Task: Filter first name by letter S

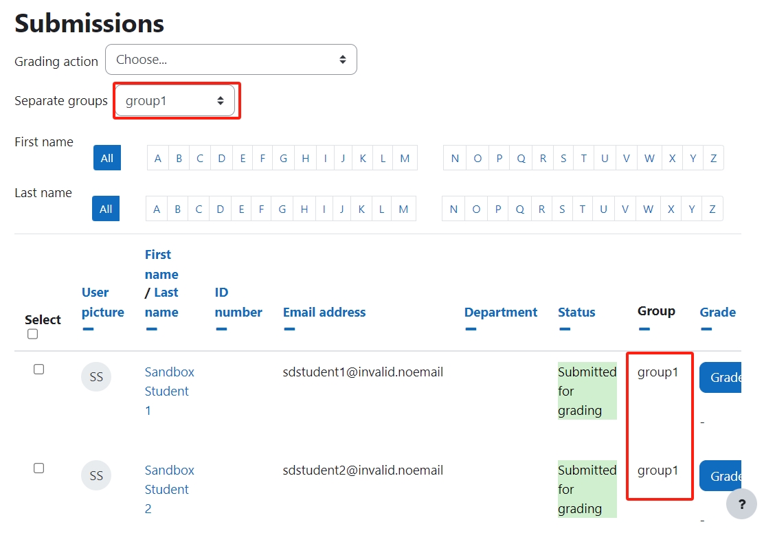Action: coord(563,159)
